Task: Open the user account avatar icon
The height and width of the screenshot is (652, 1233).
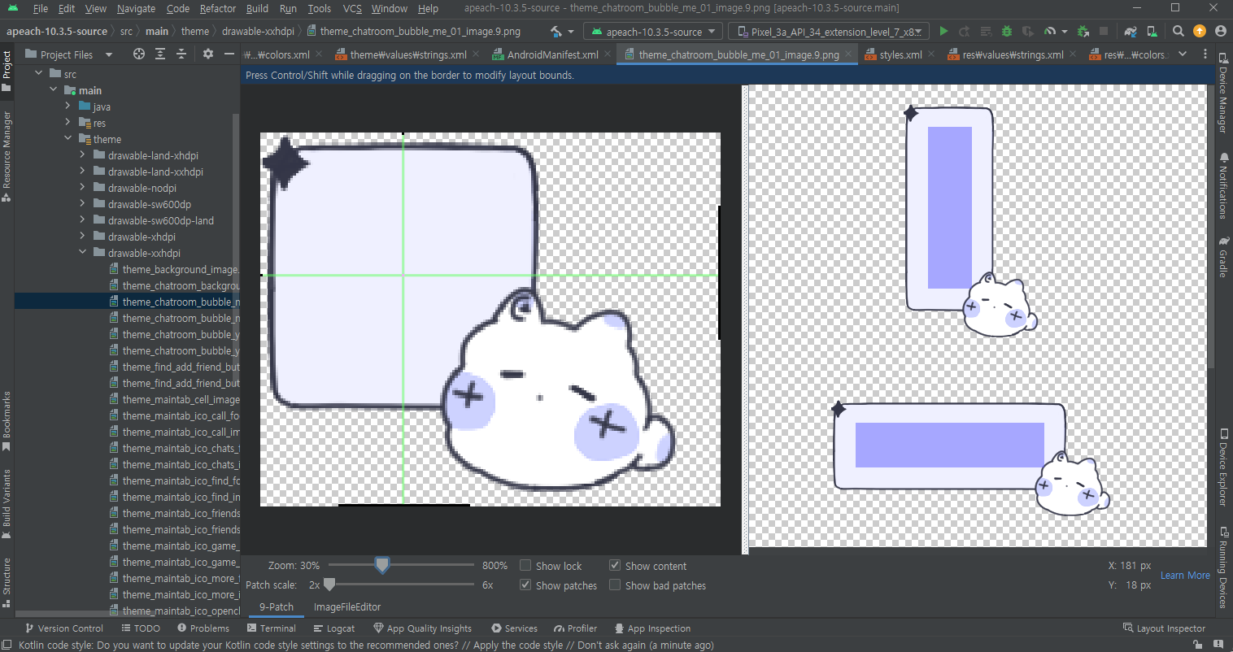Action: point(1220,32)
